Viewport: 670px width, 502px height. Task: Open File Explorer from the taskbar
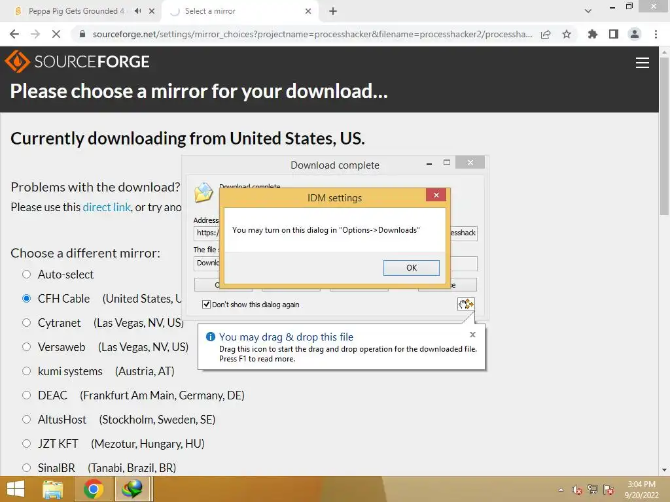(52, 489)
